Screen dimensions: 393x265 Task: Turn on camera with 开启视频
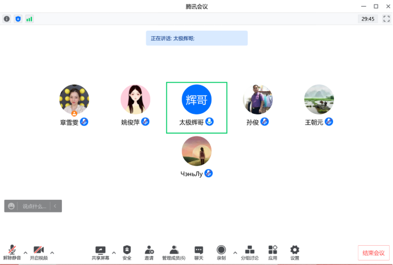pyautogui.click(x=39, y=253)
